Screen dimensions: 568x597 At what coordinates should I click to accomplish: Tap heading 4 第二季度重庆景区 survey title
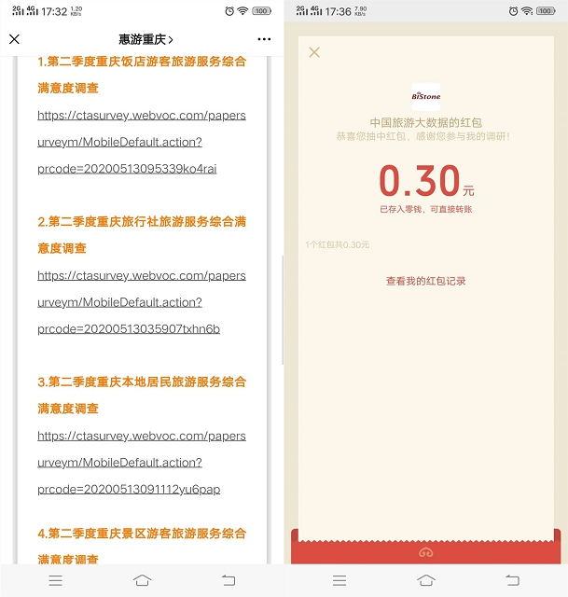pos(142,546)
